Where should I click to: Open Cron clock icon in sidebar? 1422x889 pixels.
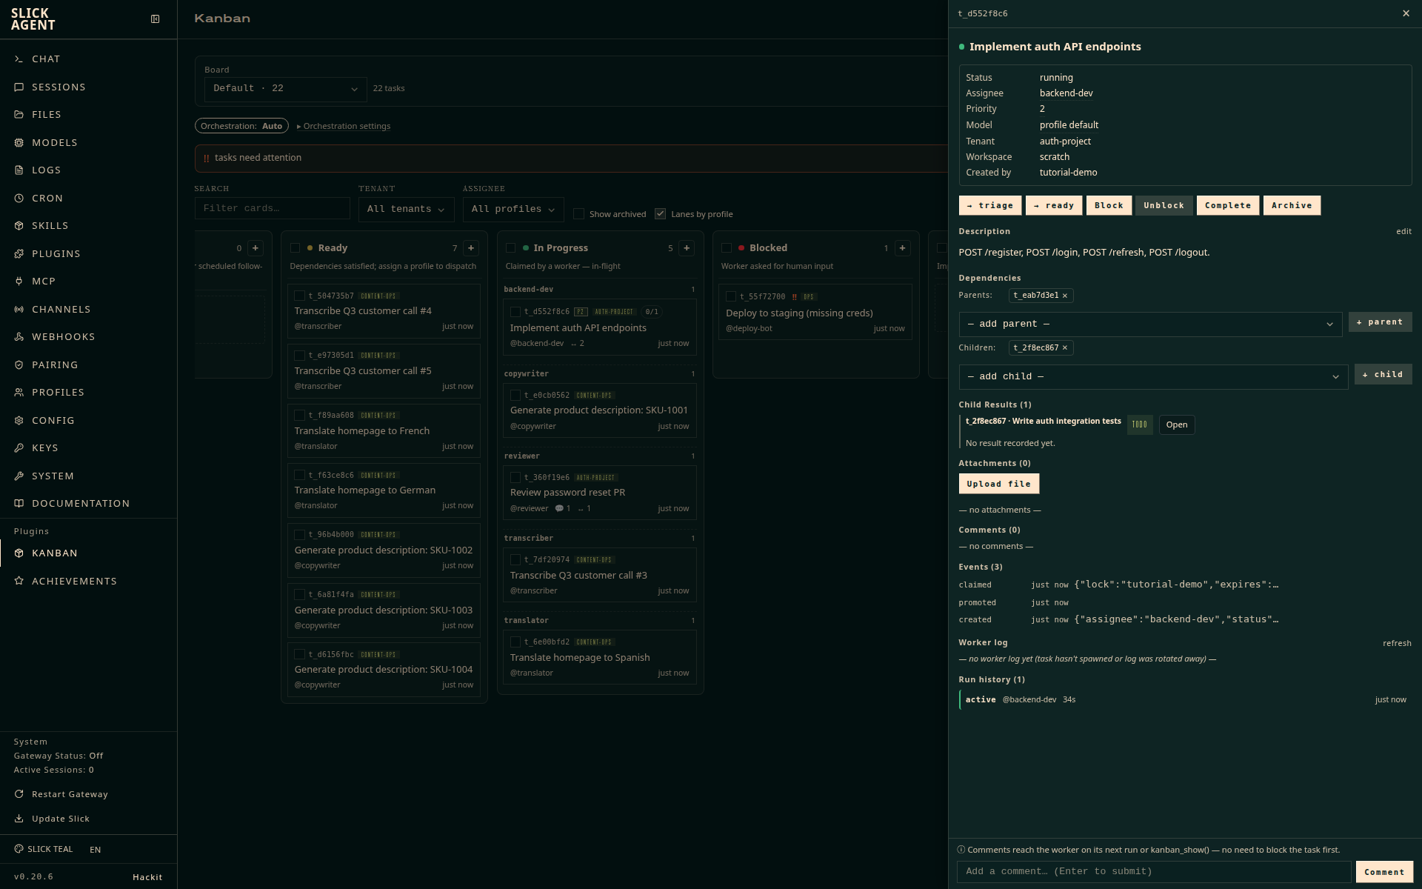(x=19, y=199)
